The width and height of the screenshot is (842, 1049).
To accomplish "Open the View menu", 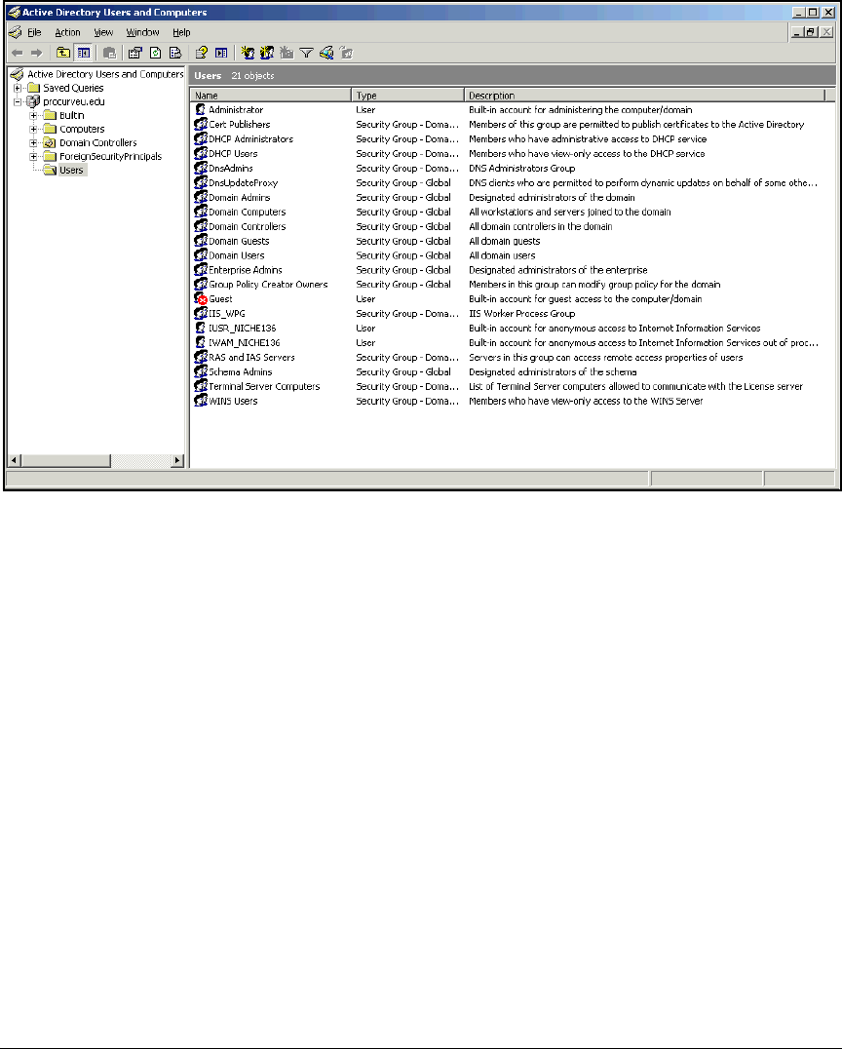I will pyautogui.click(x=103, y=32).
